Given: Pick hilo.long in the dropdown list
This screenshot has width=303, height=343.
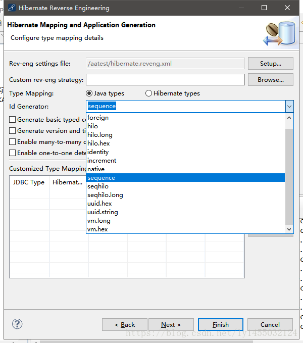Looking at the screenshot, I should pos(186,135).
